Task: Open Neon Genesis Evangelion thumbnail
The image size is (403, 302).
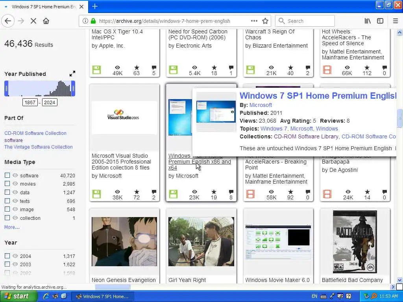Action: click(124, 242)
